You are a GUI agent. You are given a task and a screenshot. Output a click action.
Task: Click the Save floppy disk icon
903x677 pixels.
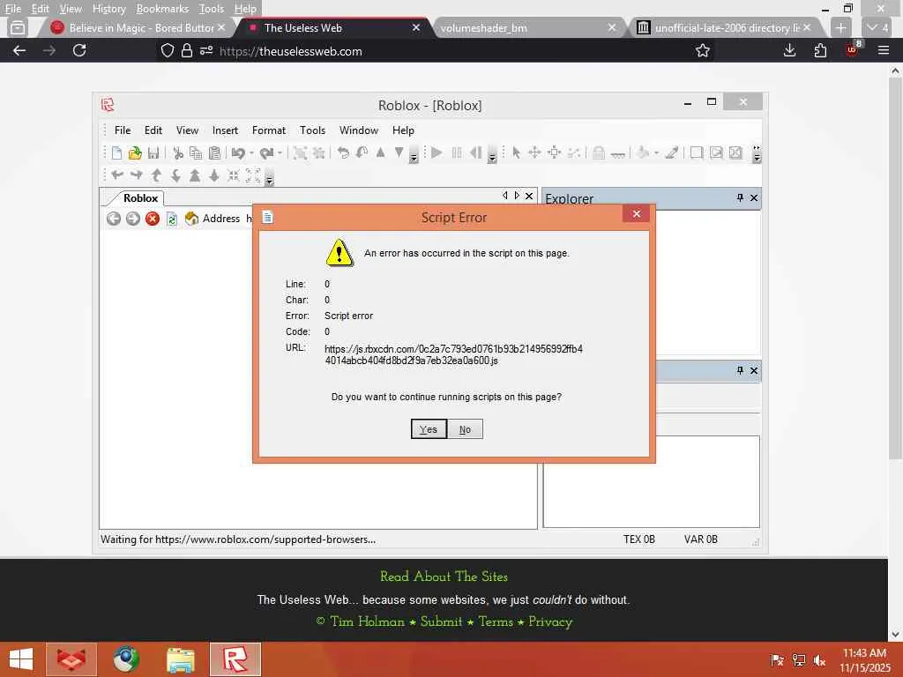[x=153, y=153]
